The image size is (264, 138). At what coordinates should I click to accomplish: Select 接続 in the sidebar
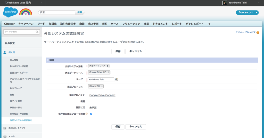click(x=12, y=95)
